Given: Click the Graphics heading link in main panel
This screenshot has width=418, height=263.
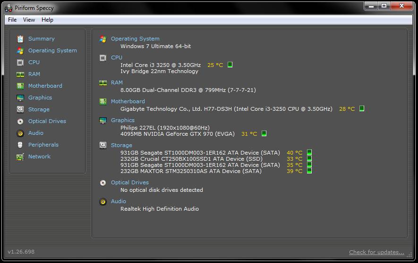Looking at the screenshot, I should 123,120.
